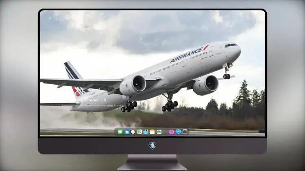Open the Maps app in the dock
The width and height of the screenshot is (305, 171).
click(x=139, y=132)
